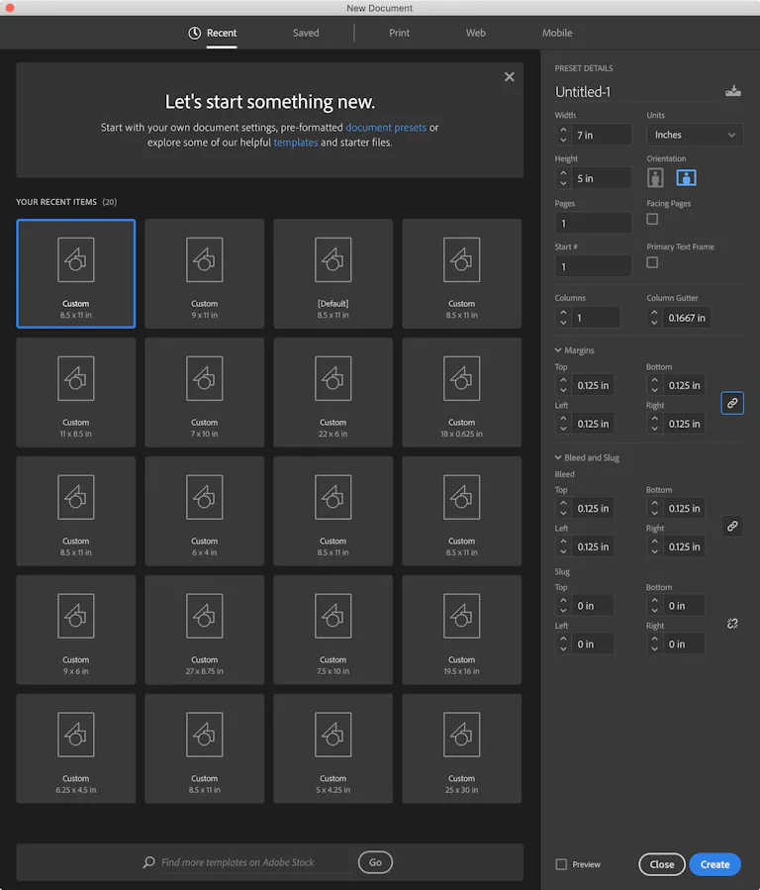
Task: Select portrait orientation icon
Action: point(655,177)
